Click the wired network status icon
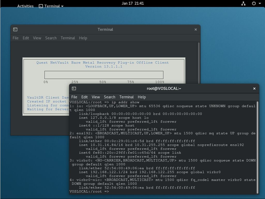 click(243, 3)
